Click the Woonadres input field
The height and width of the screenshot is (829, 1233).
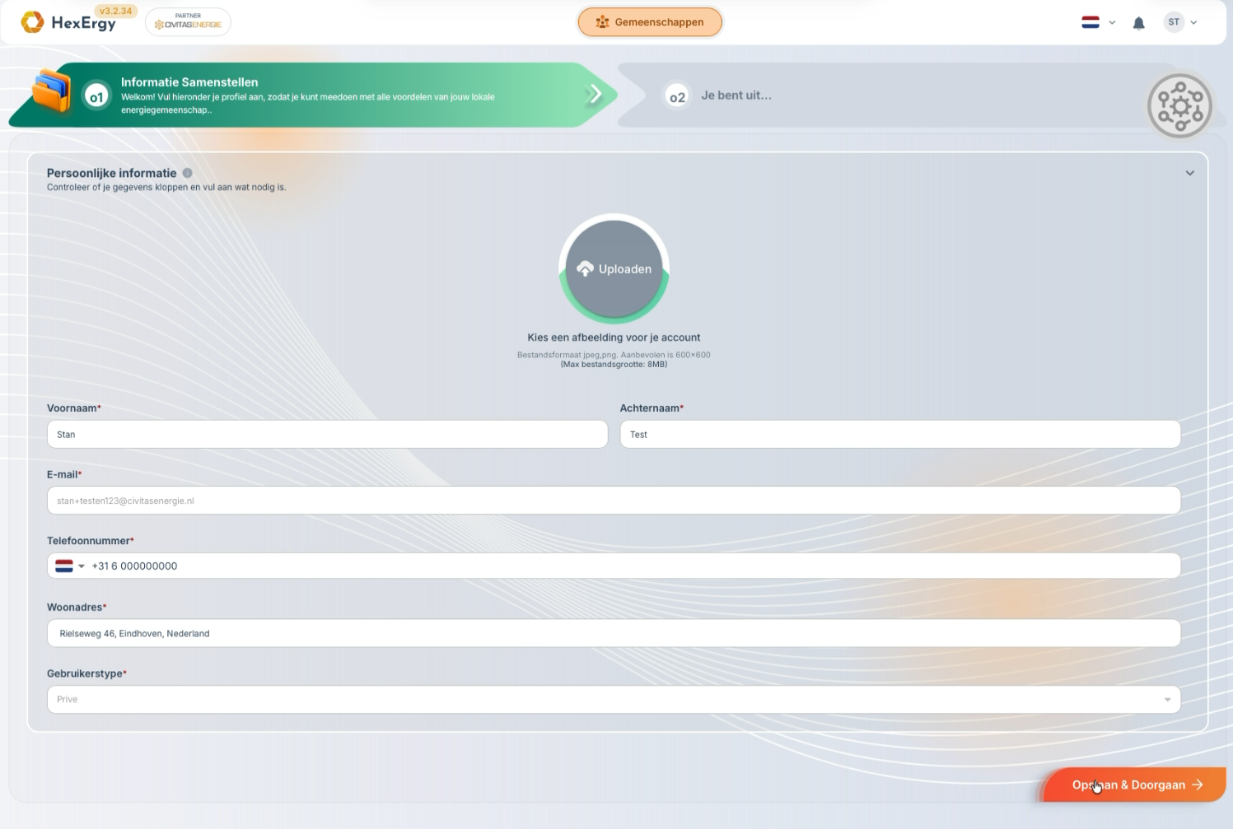(614, 633)
